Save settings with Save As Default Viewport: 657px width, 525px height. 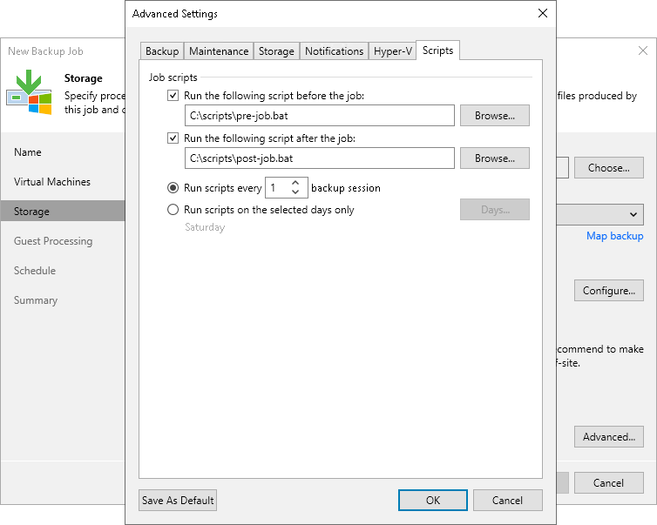coord(178,501)
